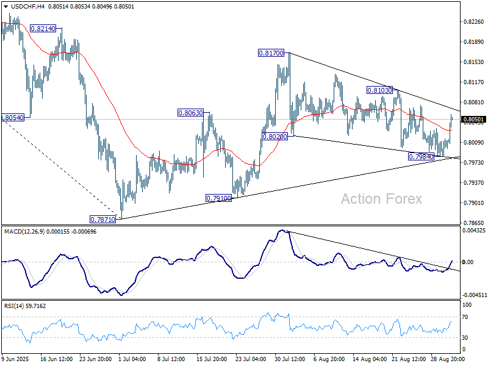488x366 pixels.
Task: Select the 0.81700 peak price label
Action: click(x=271, y=54)
